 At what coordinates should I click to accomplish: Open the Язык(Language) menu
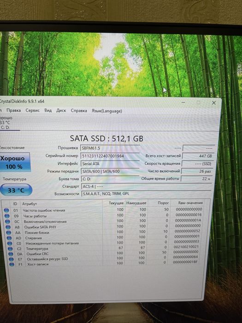tap(107, 111)
